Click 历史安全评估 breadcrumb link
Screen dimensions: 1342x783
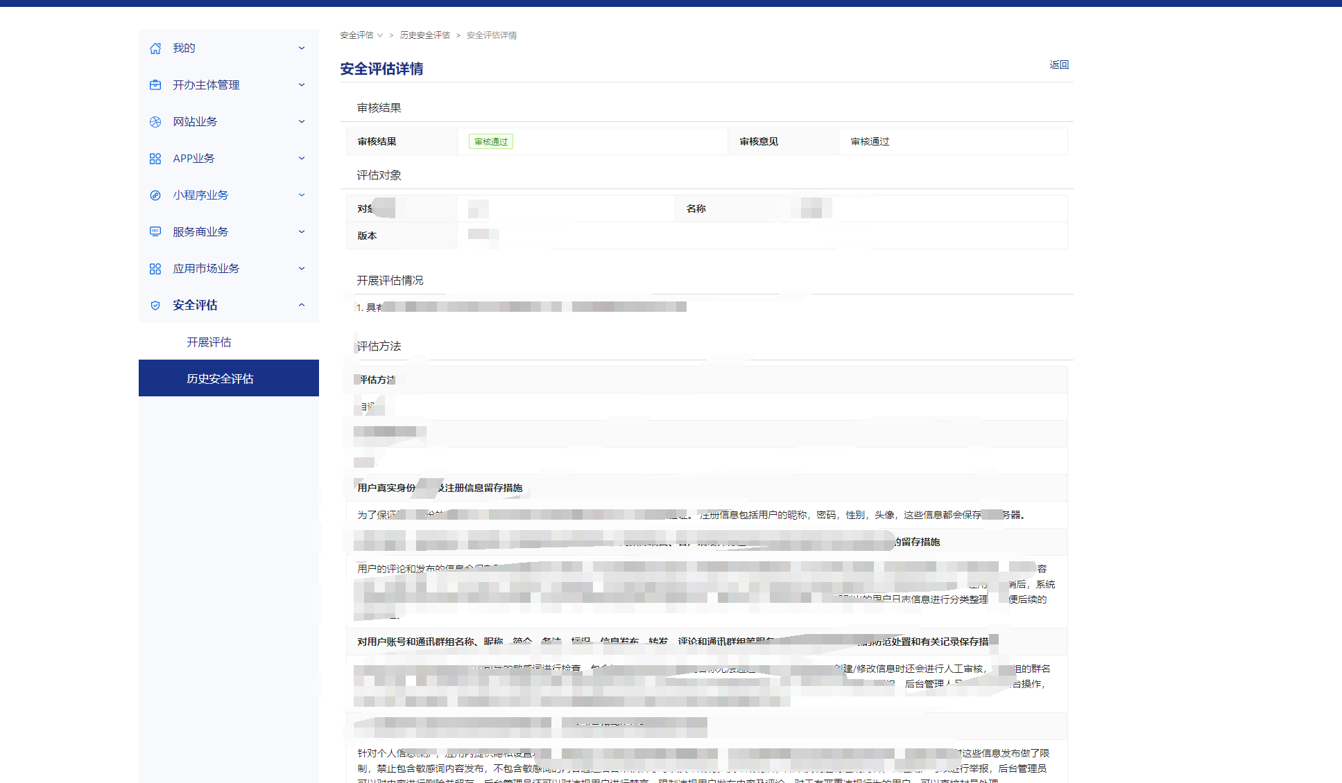[424, 35]
